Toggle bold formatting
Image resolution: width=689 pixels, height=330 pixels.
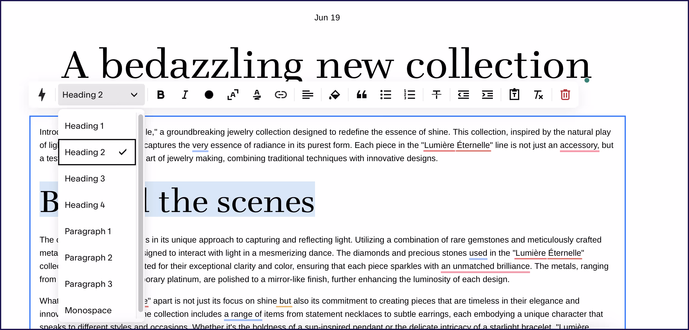[x=161, y=95]
